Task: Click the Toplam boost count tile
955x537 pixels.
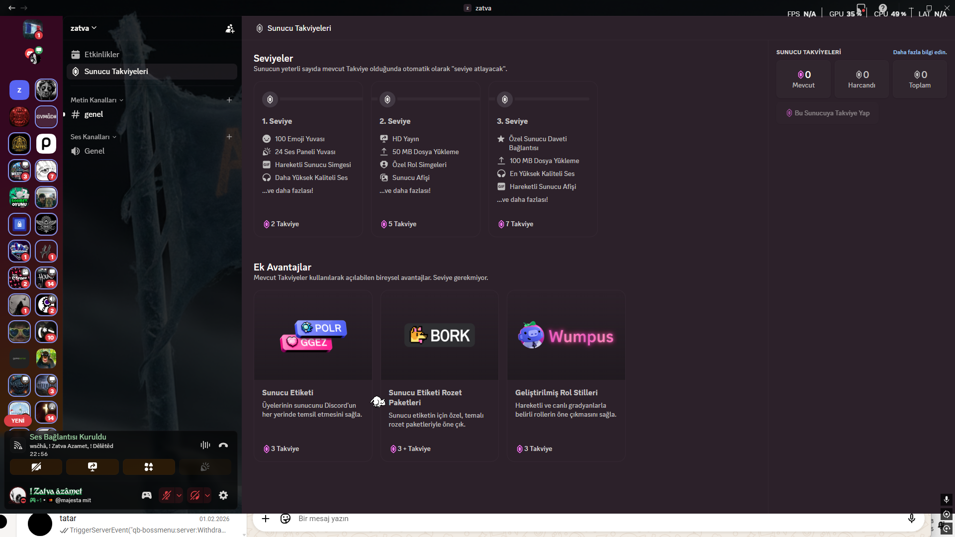Action: point(920,79)
